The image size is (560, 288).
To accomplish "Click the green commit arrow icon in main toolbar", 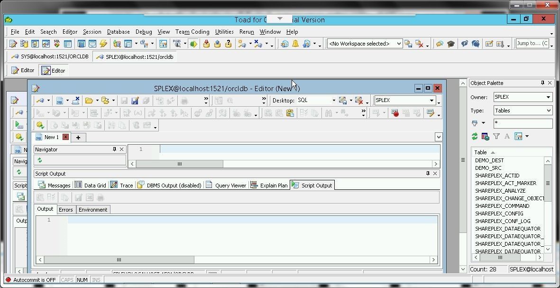I will coord(193,44).
